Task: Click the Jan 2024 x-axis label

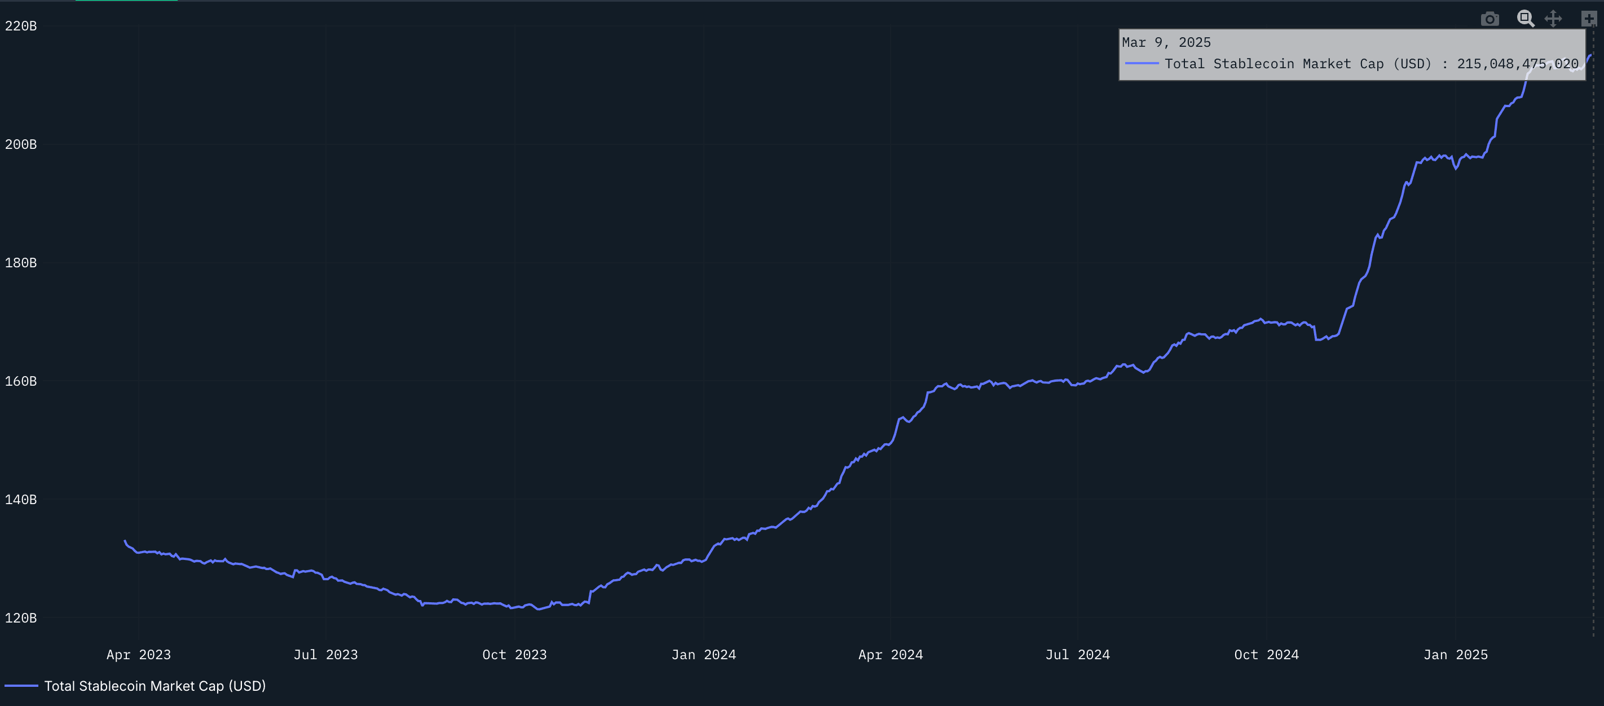Action: coord(704,654)
